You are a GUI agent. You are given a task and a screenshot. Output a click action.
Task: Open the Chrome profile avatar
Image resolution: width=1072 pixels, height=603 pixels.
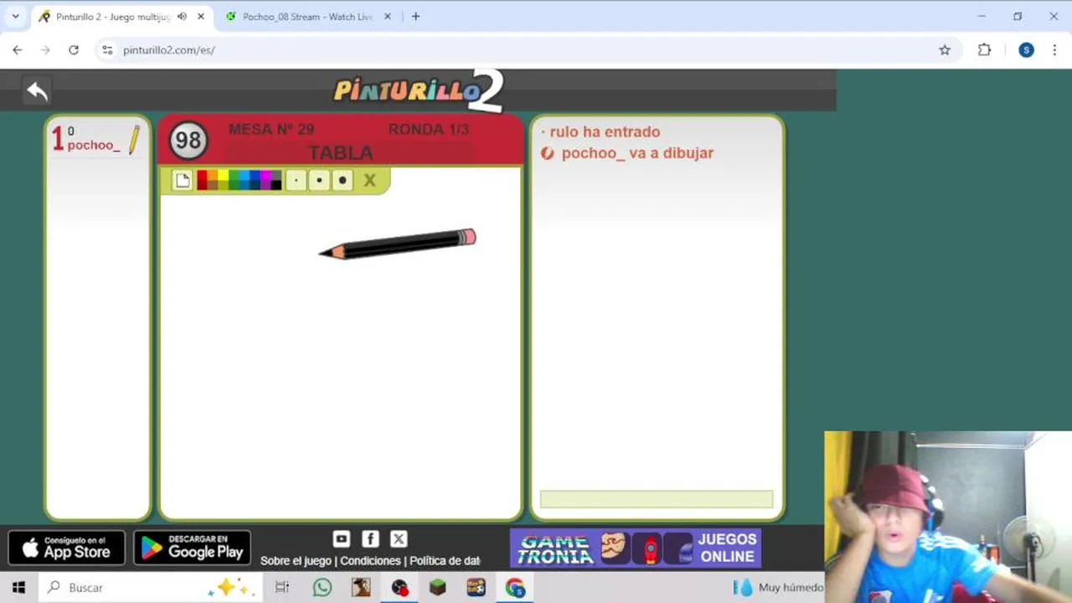click(1026, 50)
